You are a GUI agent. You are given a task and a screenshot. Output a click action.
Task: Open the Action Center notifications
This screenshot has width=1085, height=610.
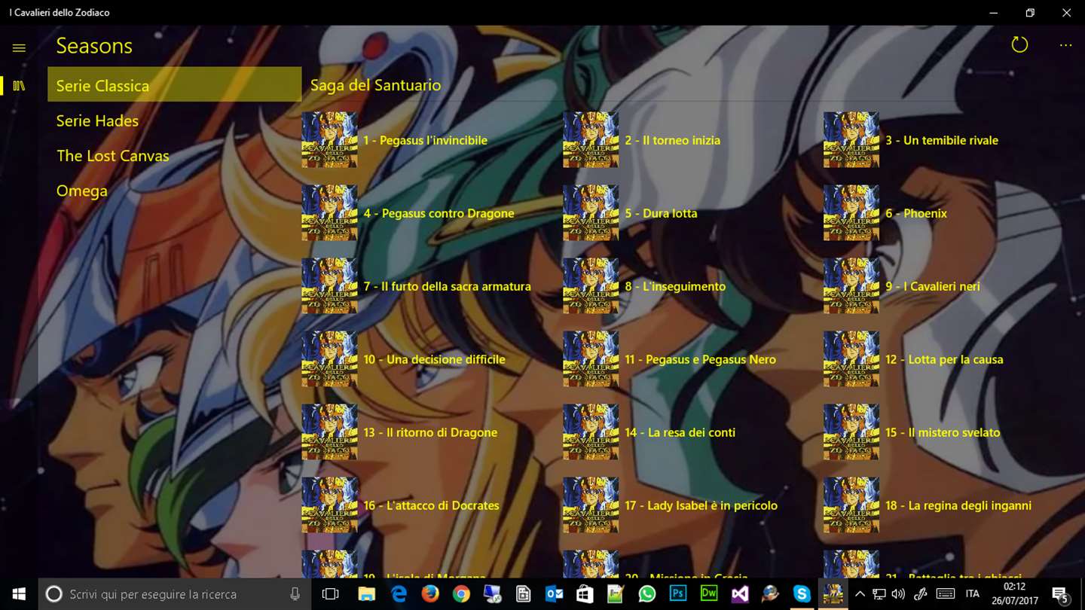(x=1061, y=594)
